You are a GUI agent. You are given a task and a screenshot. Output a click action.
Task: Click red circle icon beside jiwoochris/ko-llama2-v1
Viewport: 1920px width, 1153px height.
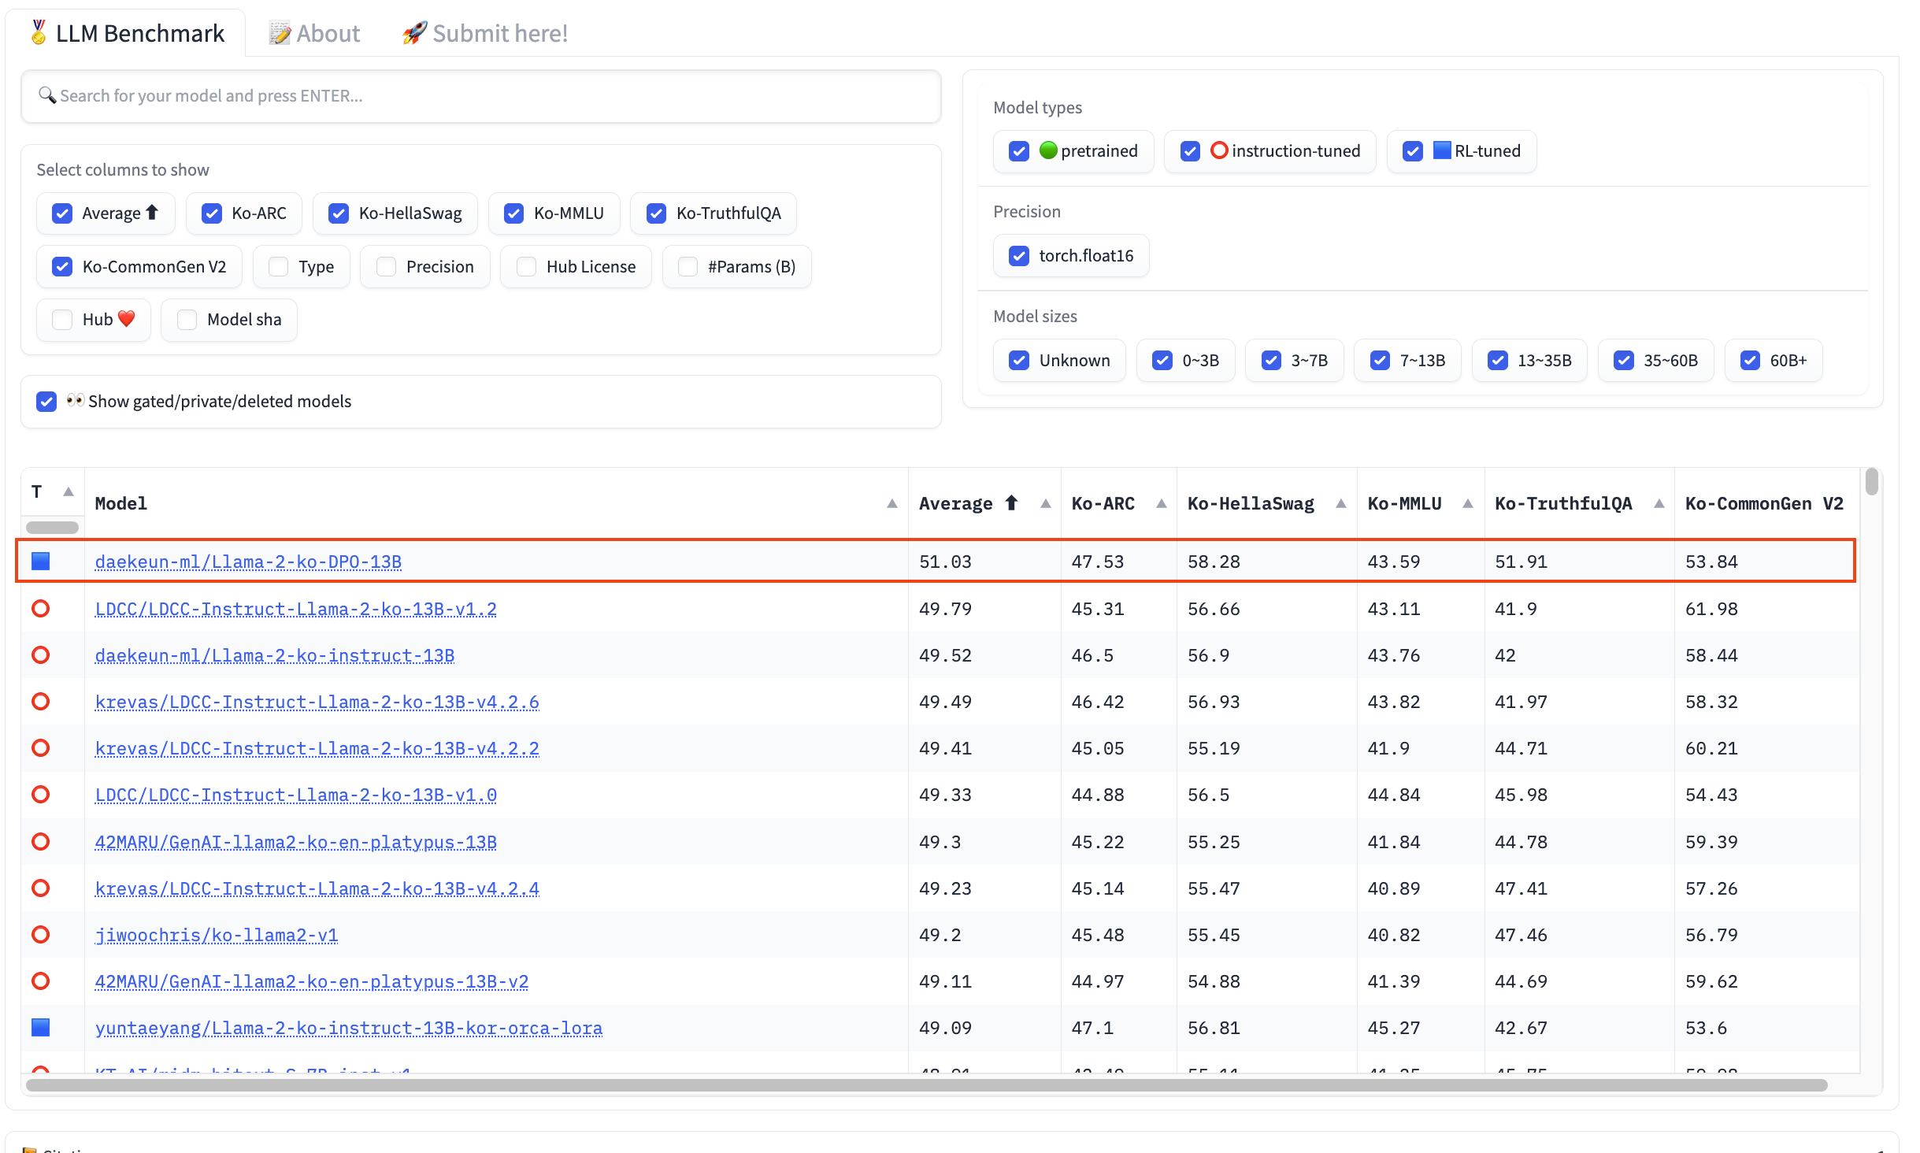[41, 935]
